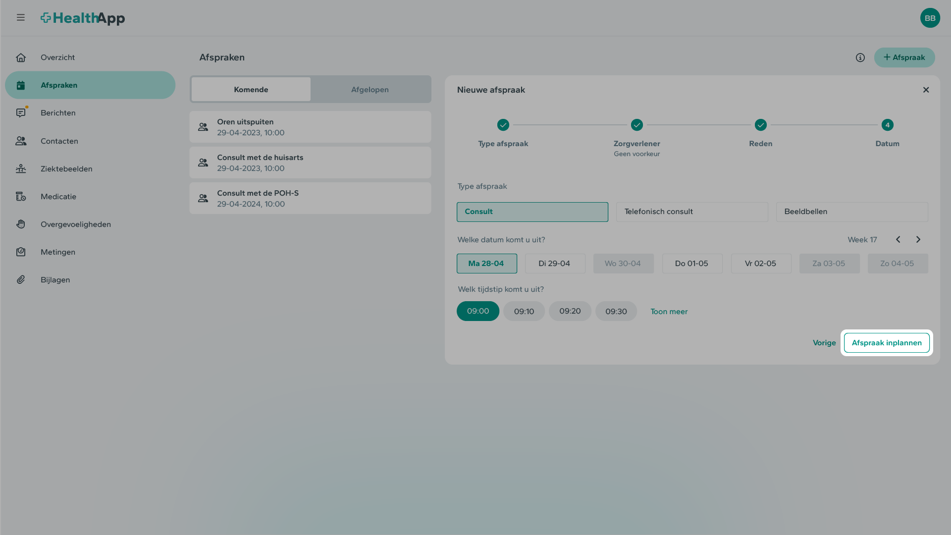Go back with Vorige
This screenshot has height=535, width=951.
[x=824, y=343]
